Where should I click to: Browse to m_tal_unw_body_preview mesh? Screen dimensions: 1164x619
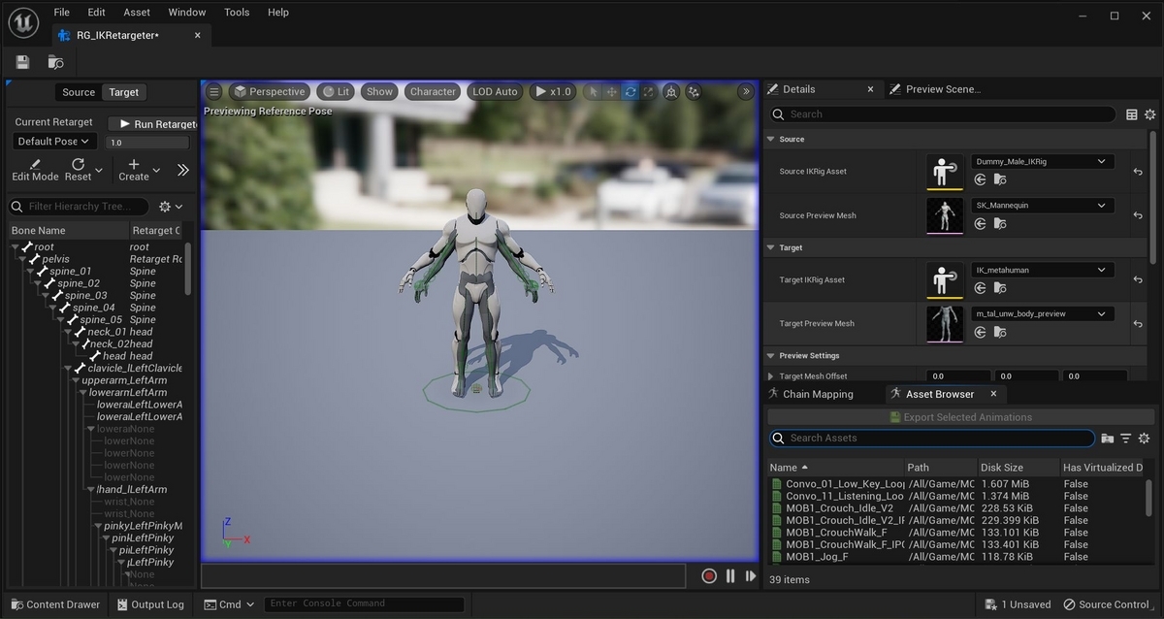point(1000,332)
